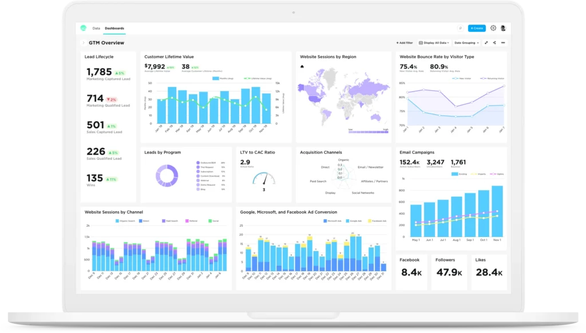Click the 135 Wins value
This screenshot has width=586, height=333.
pyautogui.click(x=94, y=178)
